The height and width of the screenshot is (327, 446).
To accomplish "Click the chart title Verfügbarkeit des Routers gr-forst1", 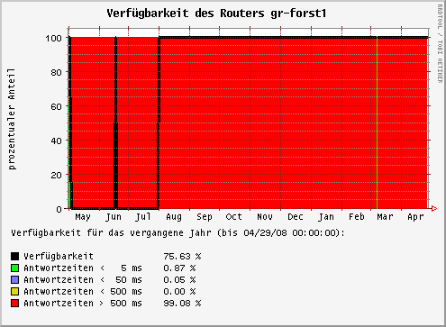I will click(216, 14).
